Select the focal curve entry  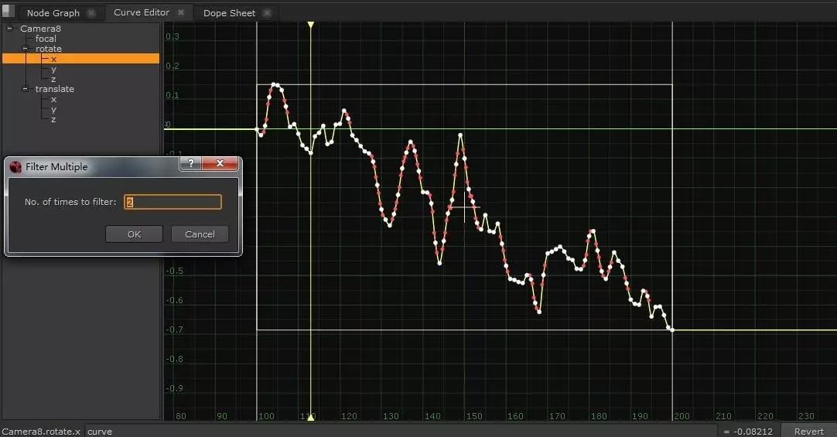coord(46,39)
